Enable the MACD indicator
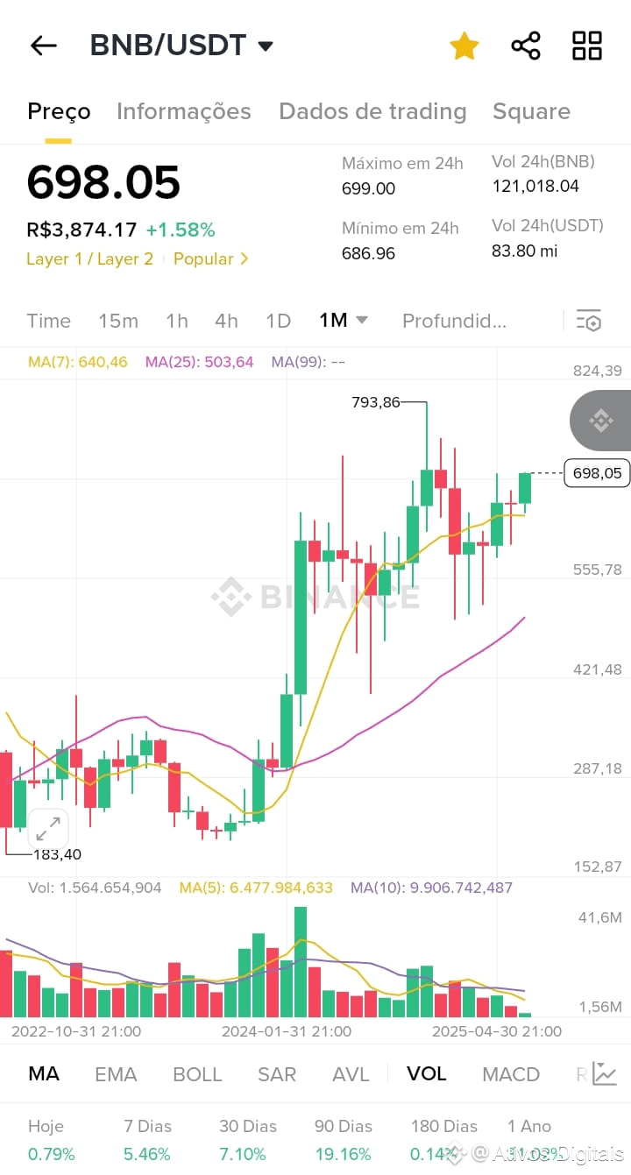The height and width of the screenshot is (1175, 631). point(511,1072)
